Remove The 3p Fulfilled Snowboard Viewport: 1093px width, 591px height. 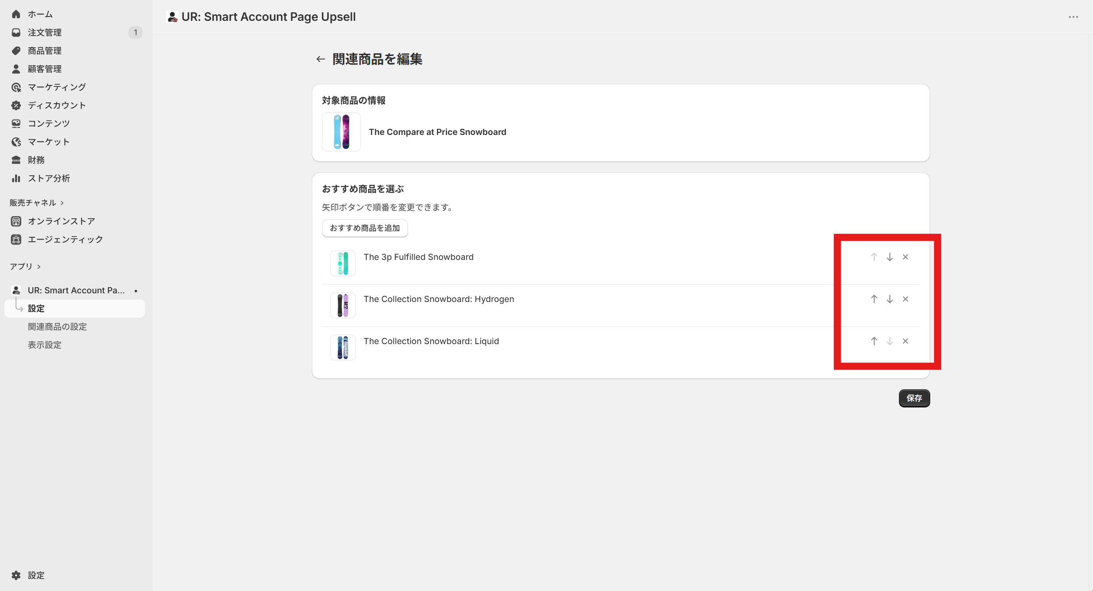pos(905,257)
